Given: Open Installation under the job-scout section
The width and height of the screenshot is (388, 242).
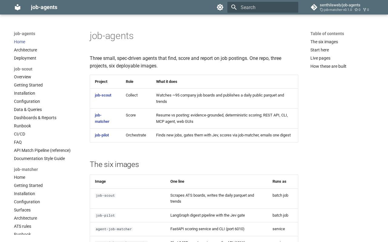Looking at the screenshot, I should pos(25,93).
